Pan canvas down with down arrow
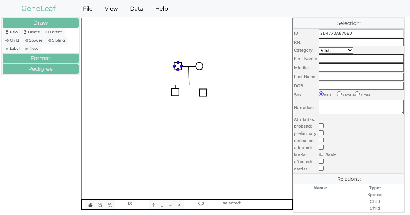The height and width of the screenshot is (215, 410). tap(162, 205)
